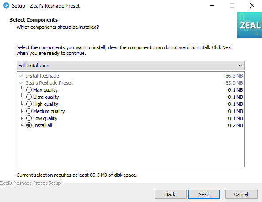
Task: Click the ZEAL logo image
Action: [x=249, y=25]
